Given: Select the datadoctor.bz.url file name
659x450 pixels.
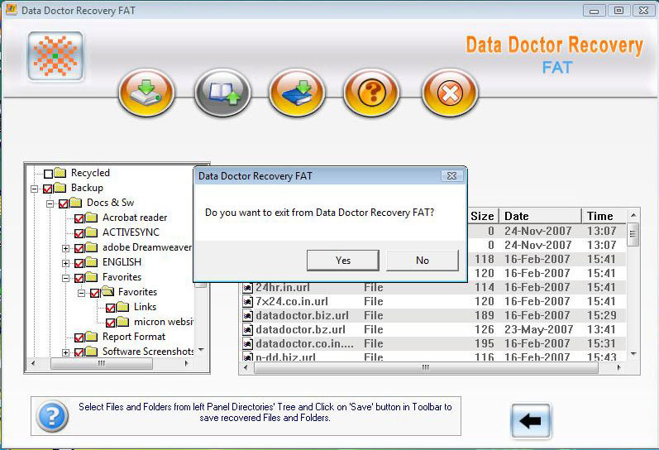Looking at the screenshot, I should tap(300, 330).
